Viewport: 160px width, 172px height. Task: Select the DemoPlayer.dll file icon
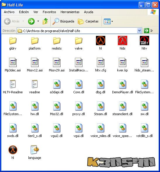click(123, 84)
